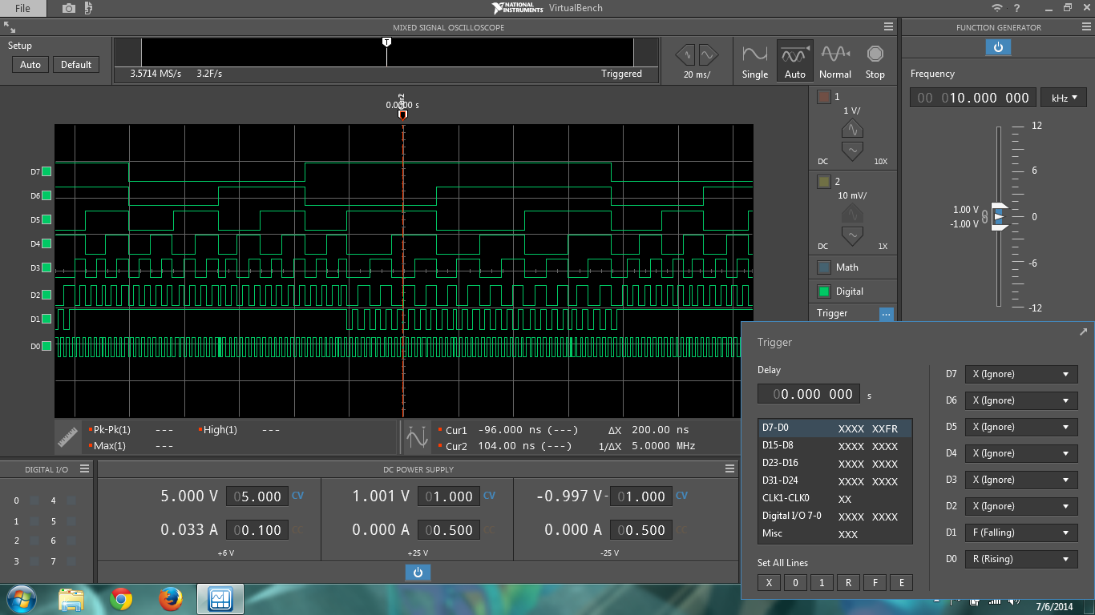Toggle channel 1 enable square
Image resolution: width=1095 pixels, height=615 pixels.
[824, 97]
